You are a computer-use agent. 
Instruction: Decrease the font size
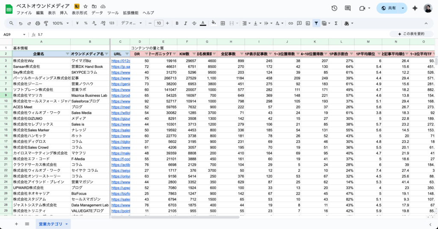pos(150,23)
